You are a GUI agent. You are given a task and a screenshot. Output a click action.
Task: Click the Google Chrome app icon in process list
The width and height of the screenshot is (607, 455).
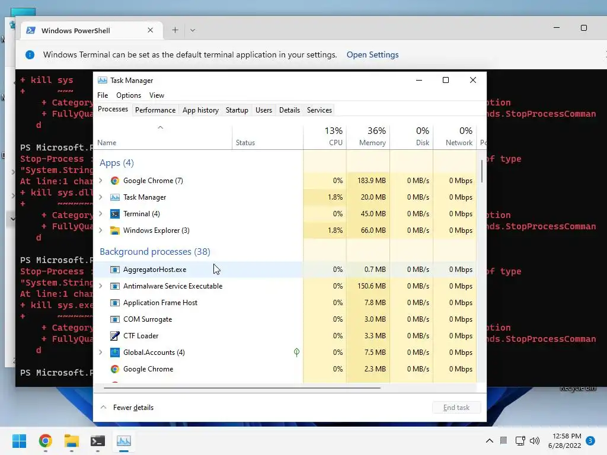point(114,181)
